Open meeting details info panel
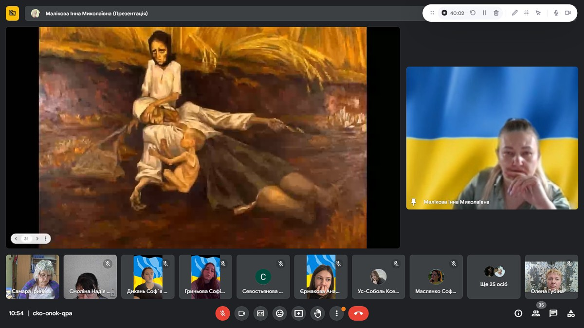The image size is (584, 328). pos(518,313)
